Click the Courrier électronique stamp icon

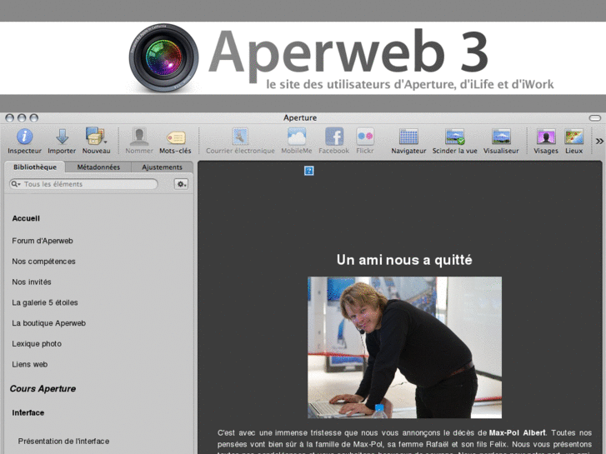click(240, 137)
